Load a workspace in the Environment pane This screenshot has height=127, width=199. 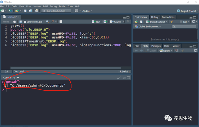coord(136,22)
